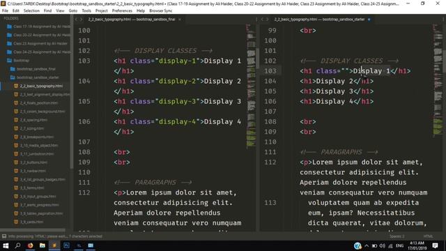The height and width of the screenshot is (251, 446).
Task: Open the View menu
Action: tap(60, 11)
